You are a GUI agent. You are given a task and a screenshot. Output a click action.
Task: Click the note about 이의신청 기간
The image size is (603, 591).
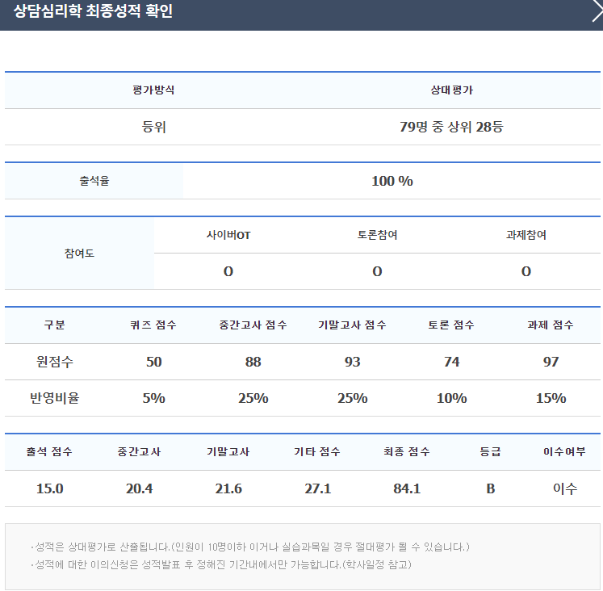221,564
